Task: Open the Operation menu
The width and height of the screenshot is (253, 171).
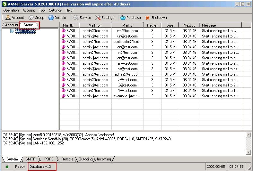Action: 11,10
